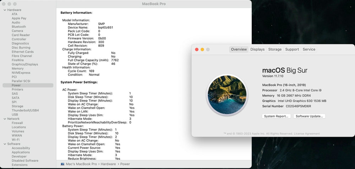Select Volumes under Network
The image size is (355, 169).
click(x=18, y=131)
